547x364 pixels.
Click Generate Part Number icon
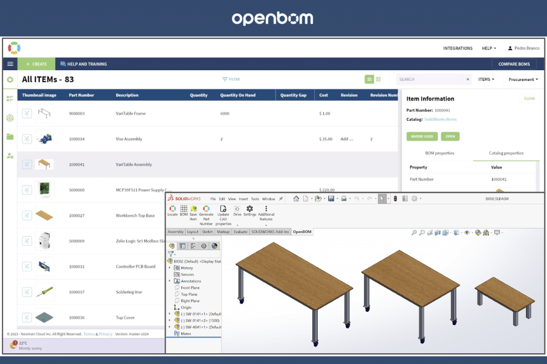coord(206,209)
